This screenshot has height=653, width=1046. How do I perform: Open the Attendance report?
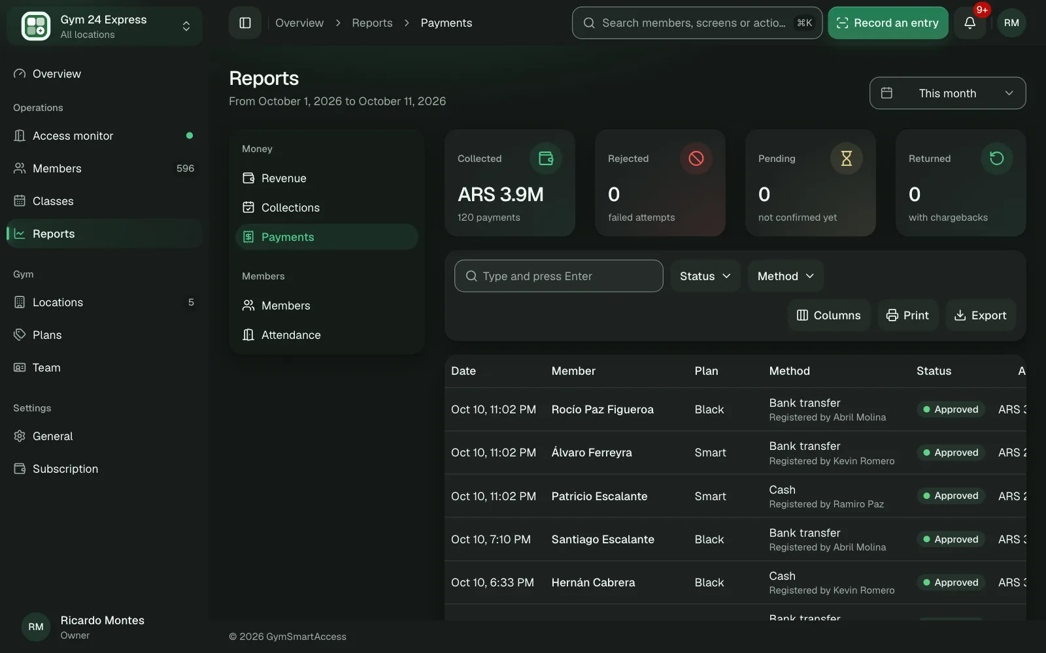327,335
